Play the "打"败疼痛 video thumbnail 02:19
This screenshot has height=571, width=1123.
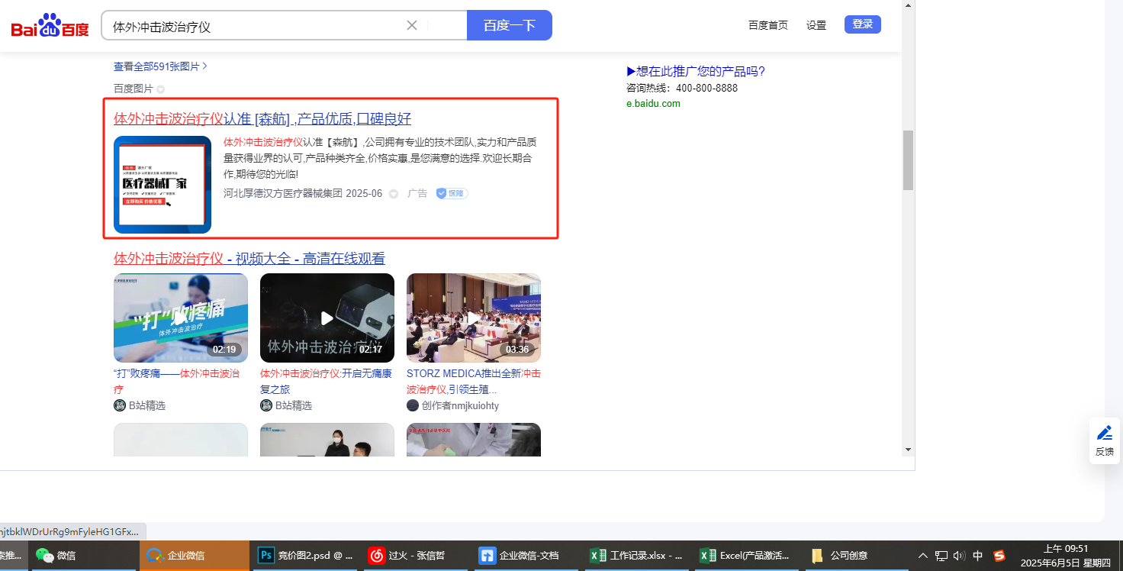coord(181,318)
